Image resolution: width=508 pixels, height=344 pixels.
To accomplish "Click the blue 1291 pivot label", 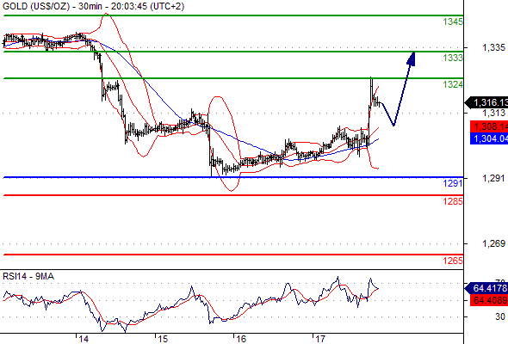I will (x=453, y=183).
